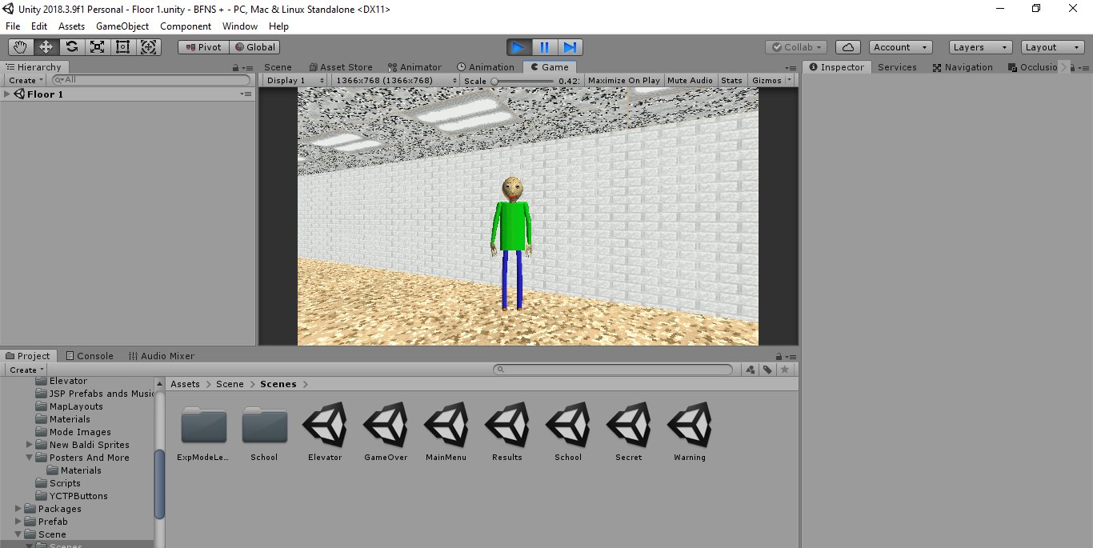The height and width of the screenshot is (548, 1093).
Task: Select the MainMenu scene asset
Action: tap(446, 433)
